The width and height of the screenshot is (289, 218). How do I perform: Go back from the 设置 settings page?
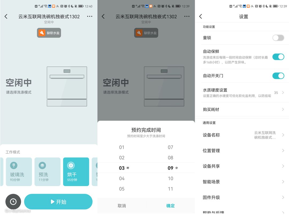pos(201,17)
